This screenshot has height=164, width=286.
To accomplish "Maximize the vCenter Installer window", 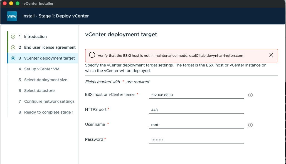I will pyautogui.click(x=18, y=3).
